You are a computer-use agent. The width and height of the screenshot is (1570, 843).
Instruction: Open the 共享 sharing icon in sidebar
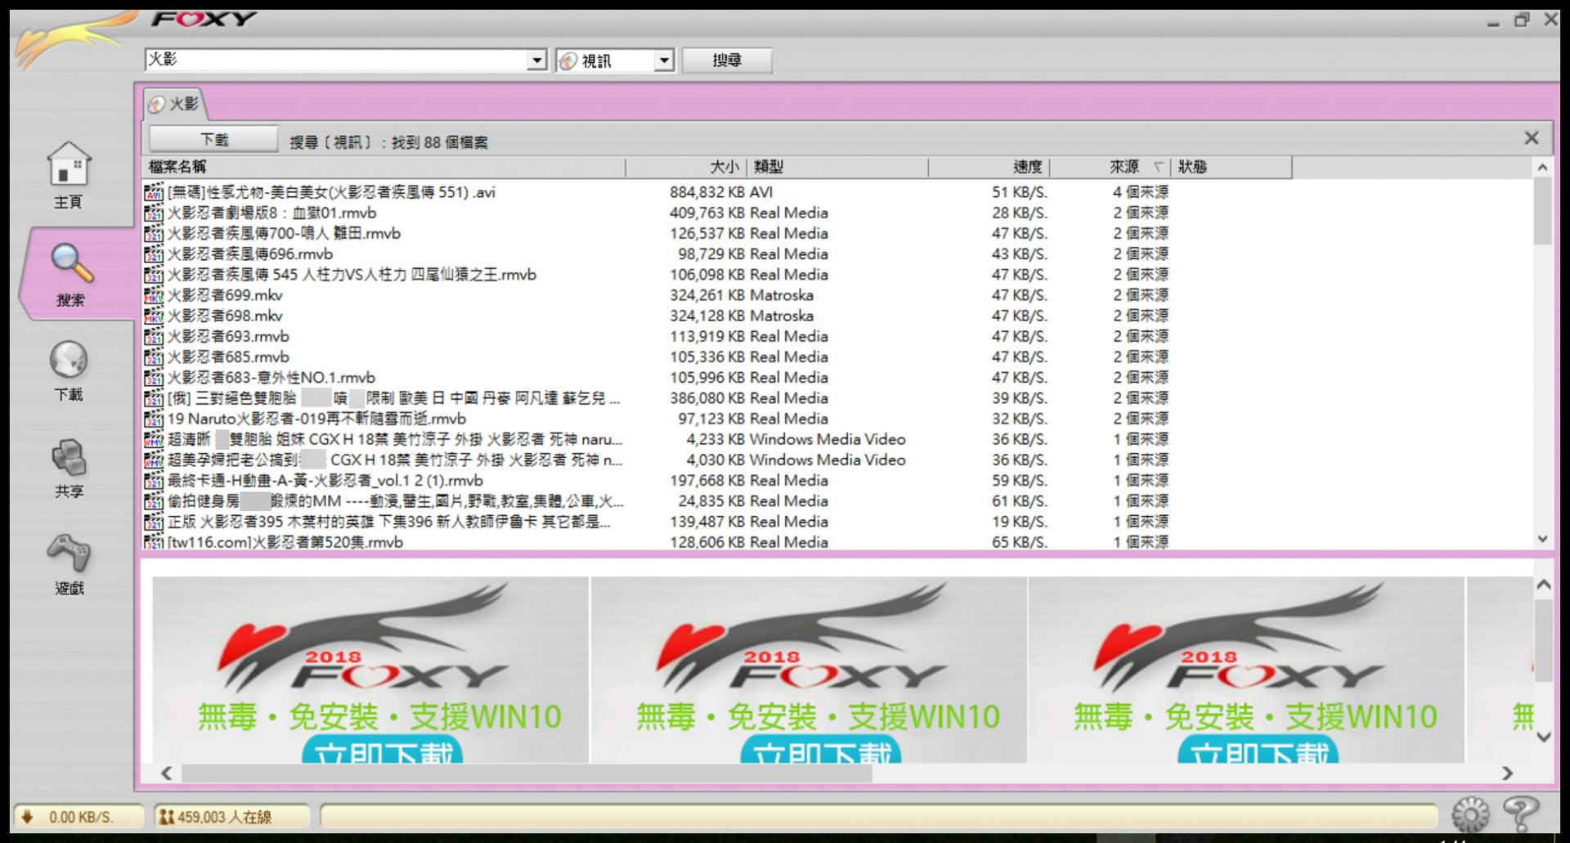(69, 458)
